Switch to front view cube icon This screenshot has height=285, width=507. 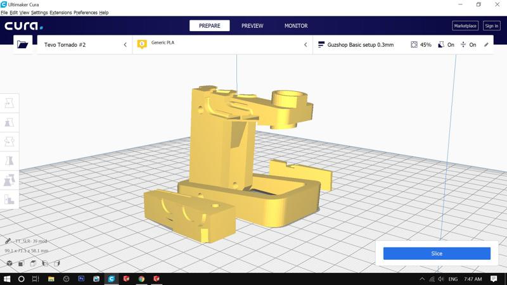click(21, 263)
